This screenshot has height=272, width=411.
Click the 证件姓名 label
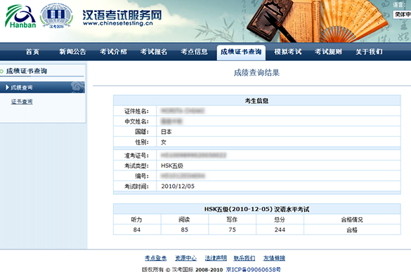coord(136,111)
